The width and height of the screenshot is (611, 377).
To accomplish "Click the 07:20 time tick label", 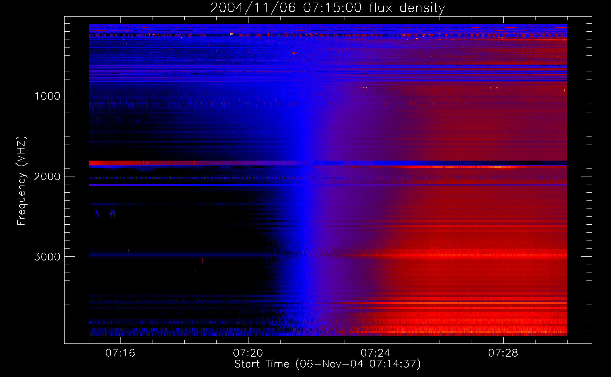I will [x=248, y=353].
